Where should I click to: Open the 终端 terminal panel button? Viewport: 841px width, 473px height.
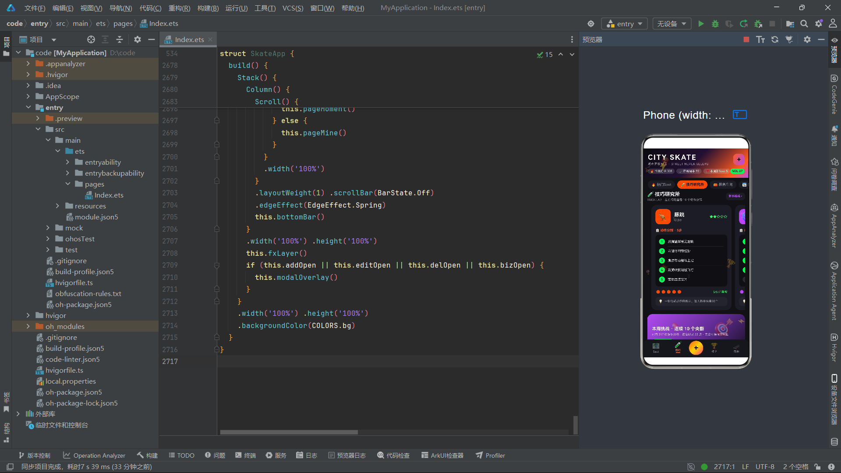(245, 455)
